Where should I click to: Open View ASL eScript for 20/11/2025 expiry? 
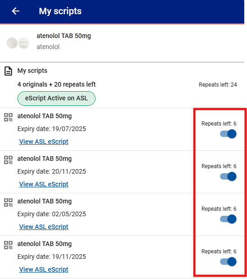point(44,184)
